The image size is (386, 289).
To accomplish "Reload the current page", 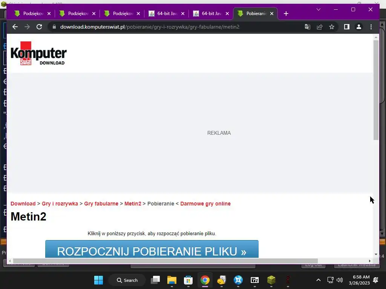I will pyautogui.click(x=39, y=27).
